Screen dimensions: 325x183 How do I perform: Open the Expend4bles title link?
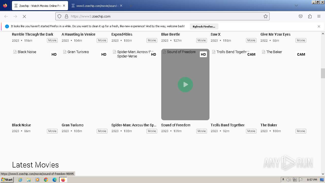point(122,34)
